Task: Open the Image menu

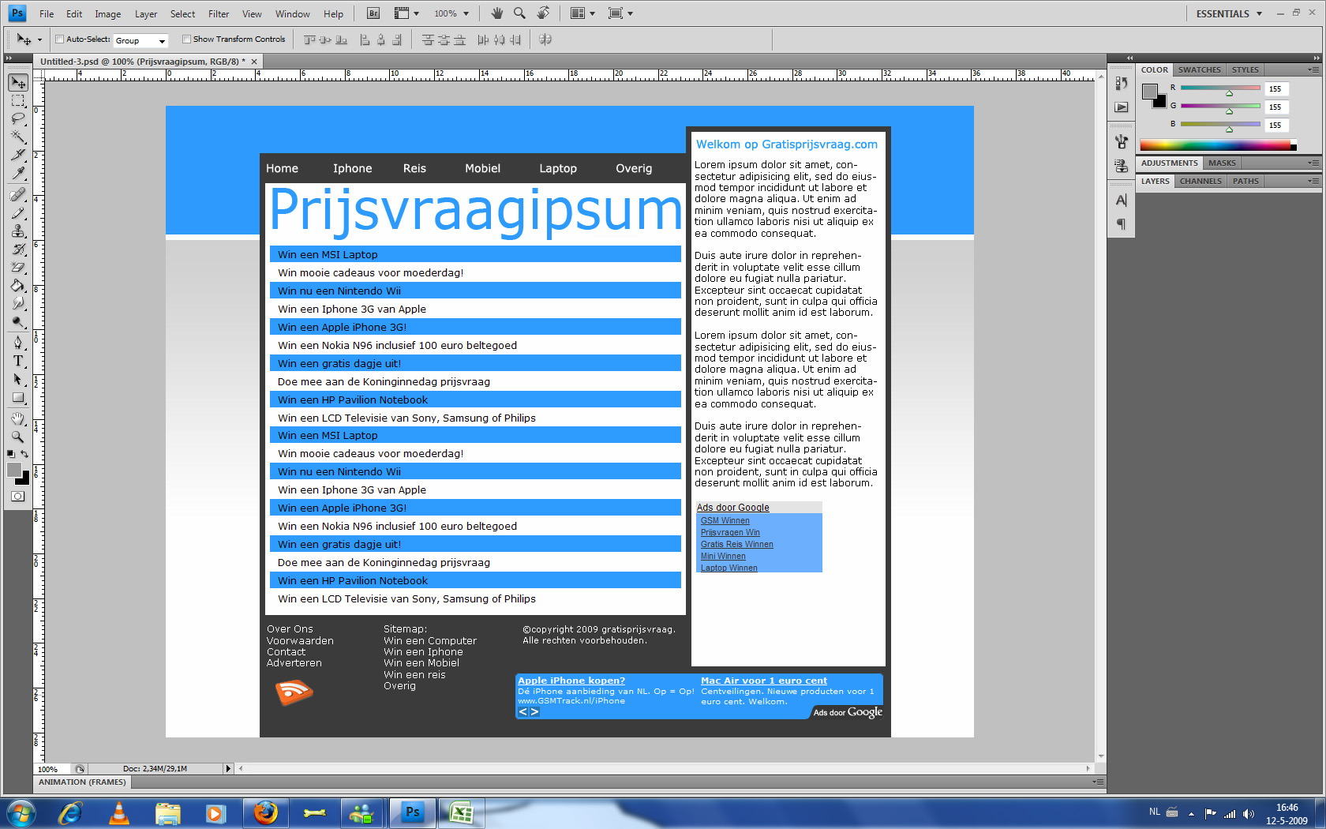Action: point(108,13)
